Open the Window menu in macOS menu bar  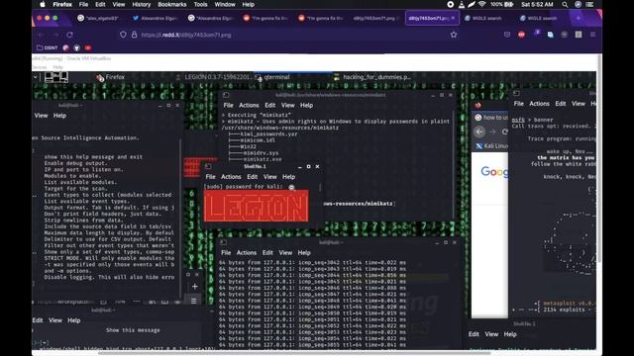tap(225, 4)
